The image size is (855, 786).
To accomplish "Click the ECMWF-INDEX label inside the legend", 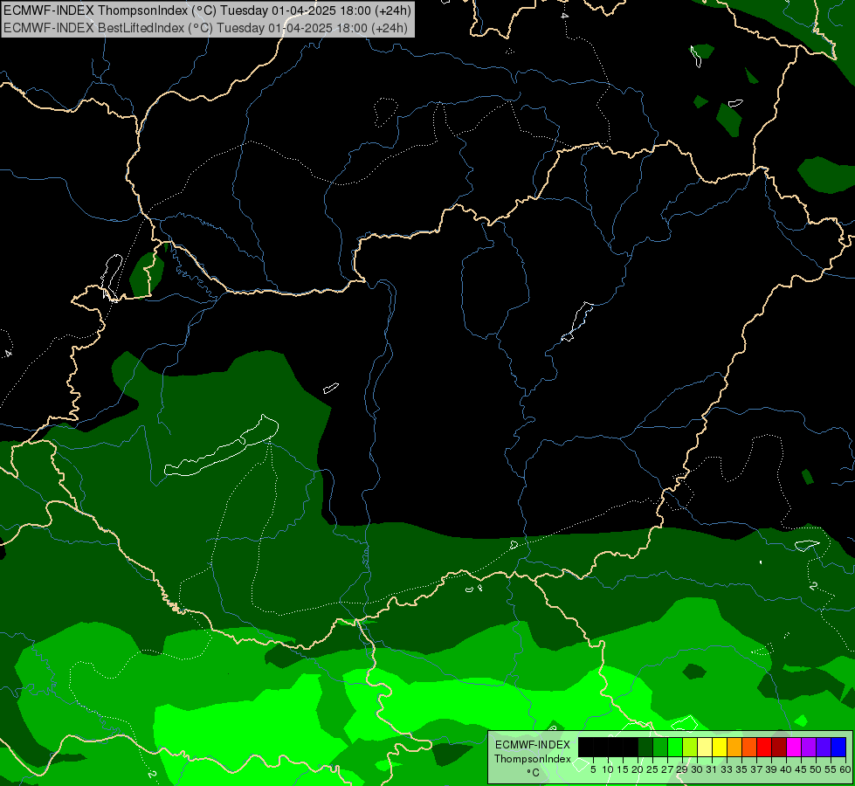I will (x=533, y=745).
